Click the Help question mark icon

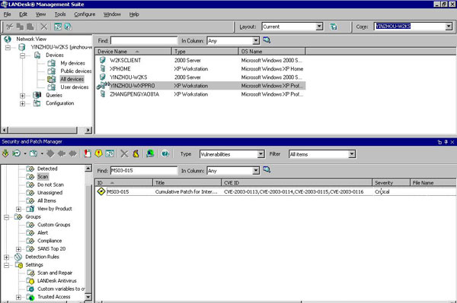[x=165, y=153]
